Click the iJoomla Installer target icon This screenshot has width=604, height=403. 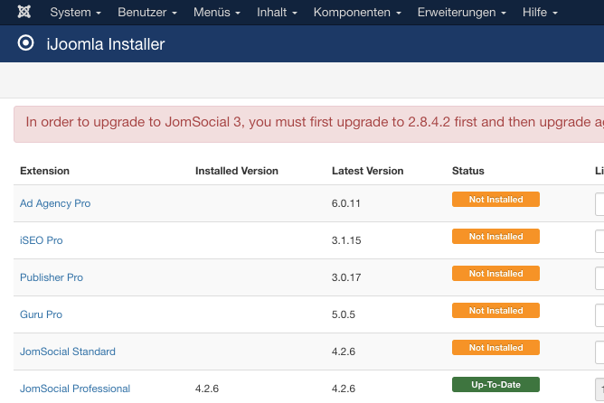26,42
